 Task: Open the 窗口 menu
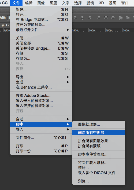(x=125, y=3)
